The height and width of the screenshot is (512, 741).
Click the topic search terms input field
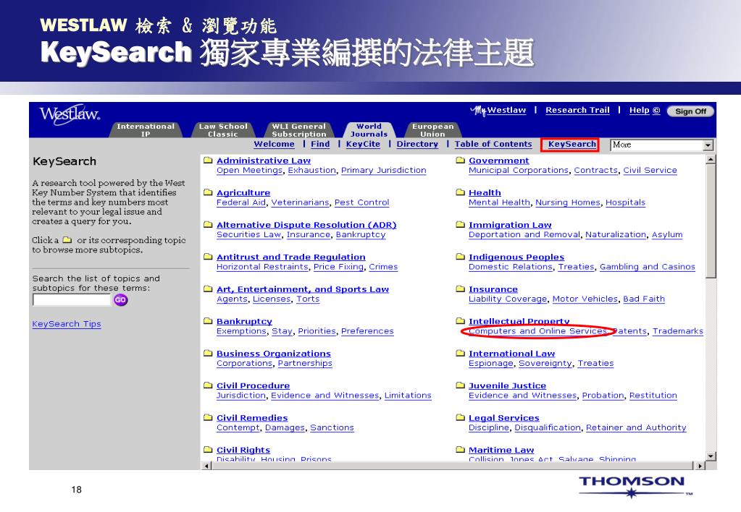[x=72, y=299]
